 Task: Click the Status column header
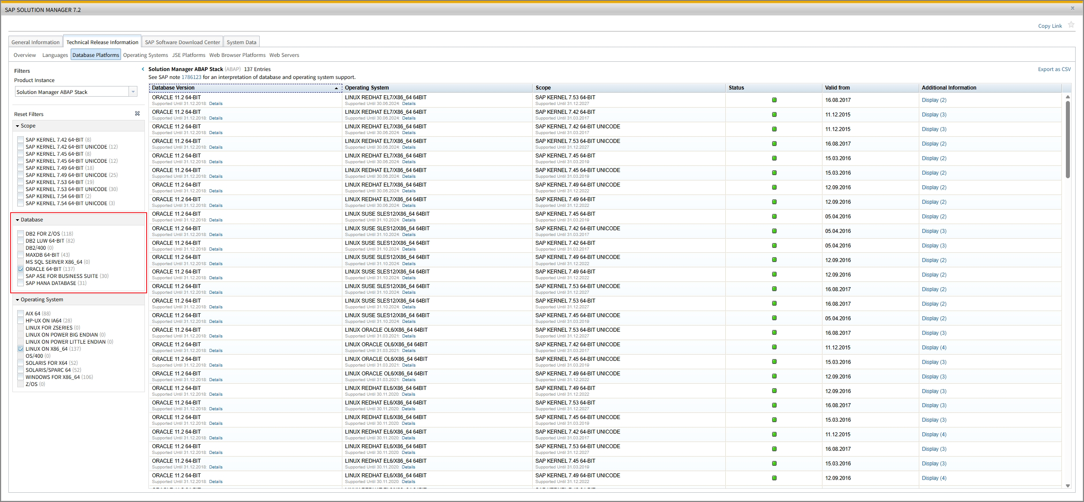pyautogui.click(x=773, y=88)
